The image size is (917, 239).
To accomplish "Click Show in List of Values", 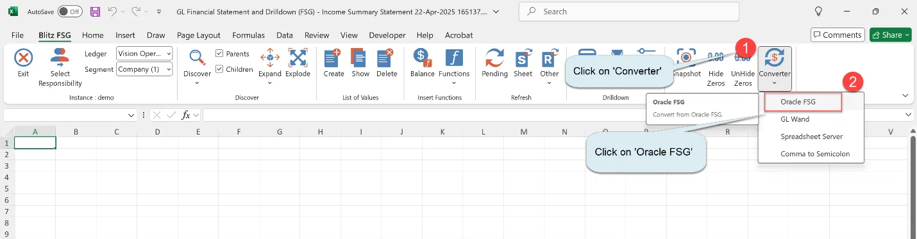I will (360, 63).
